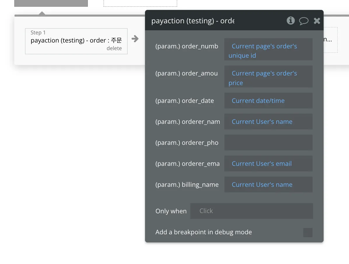Click the dashed empty event placeholder
This screenshot has width=349, height=264.
point(140,3)
